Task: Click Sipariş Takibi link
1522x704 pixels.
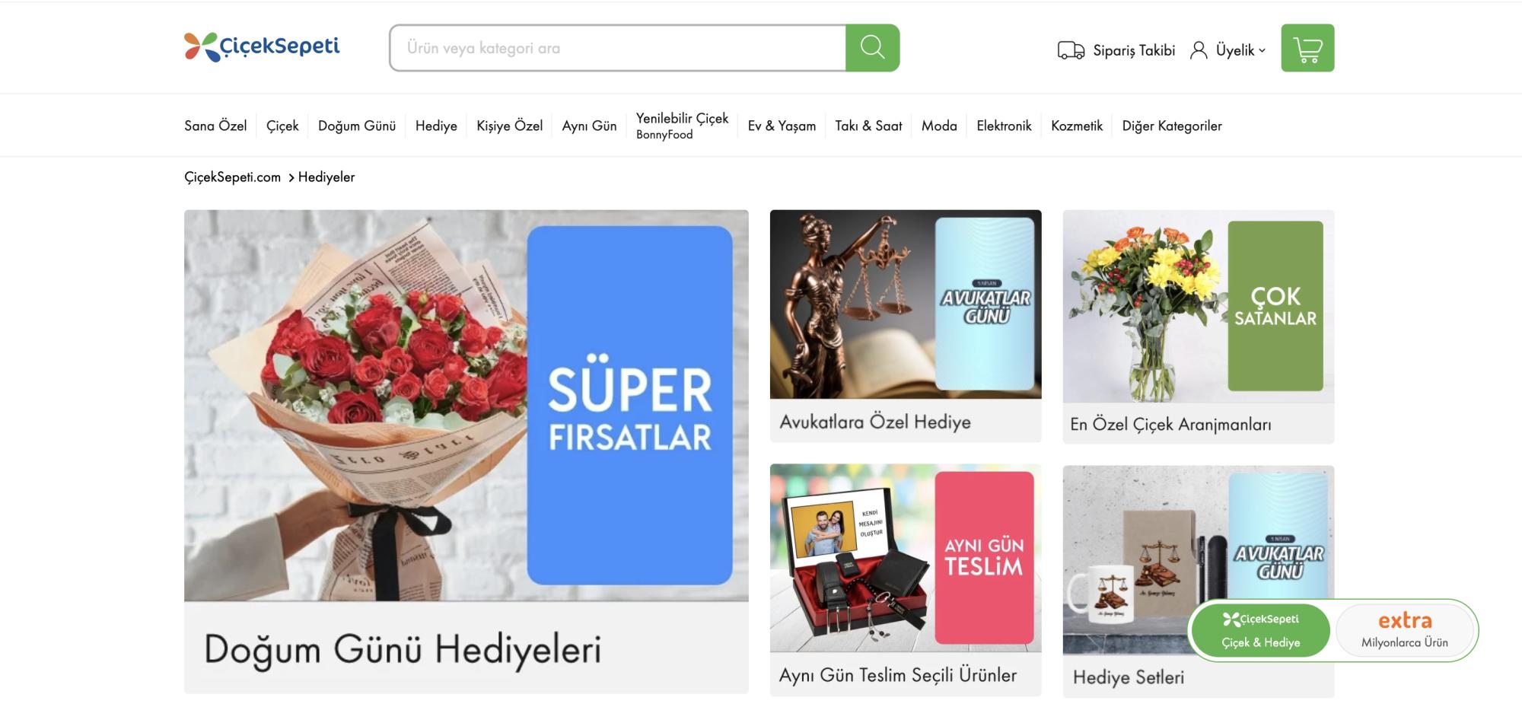Action: (1134, 50)
